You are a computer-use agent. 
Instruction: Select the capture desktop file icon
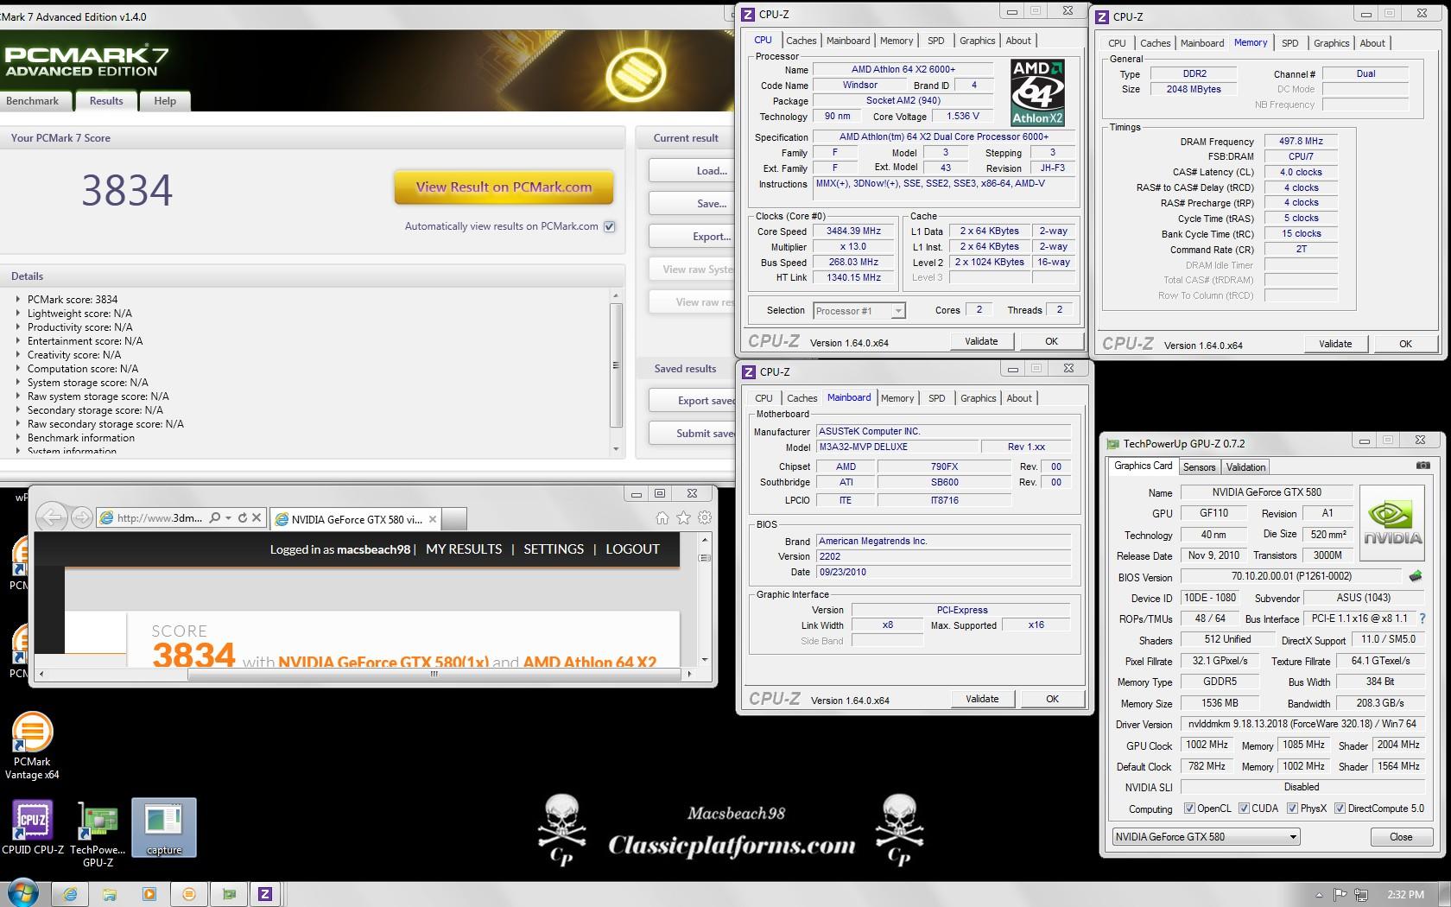pos(164,828)
